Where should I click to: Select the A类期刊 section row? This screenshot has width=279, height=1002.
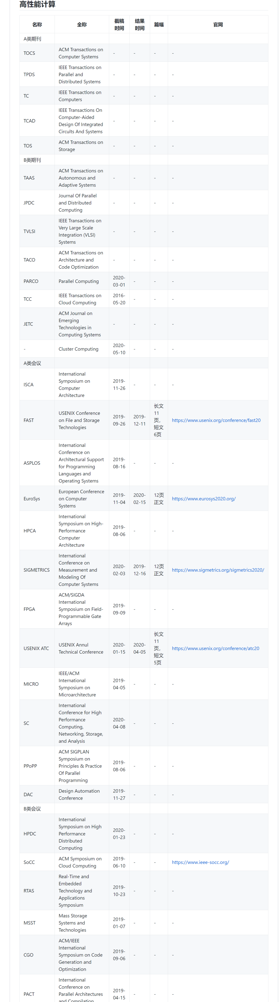click(32, 39)
